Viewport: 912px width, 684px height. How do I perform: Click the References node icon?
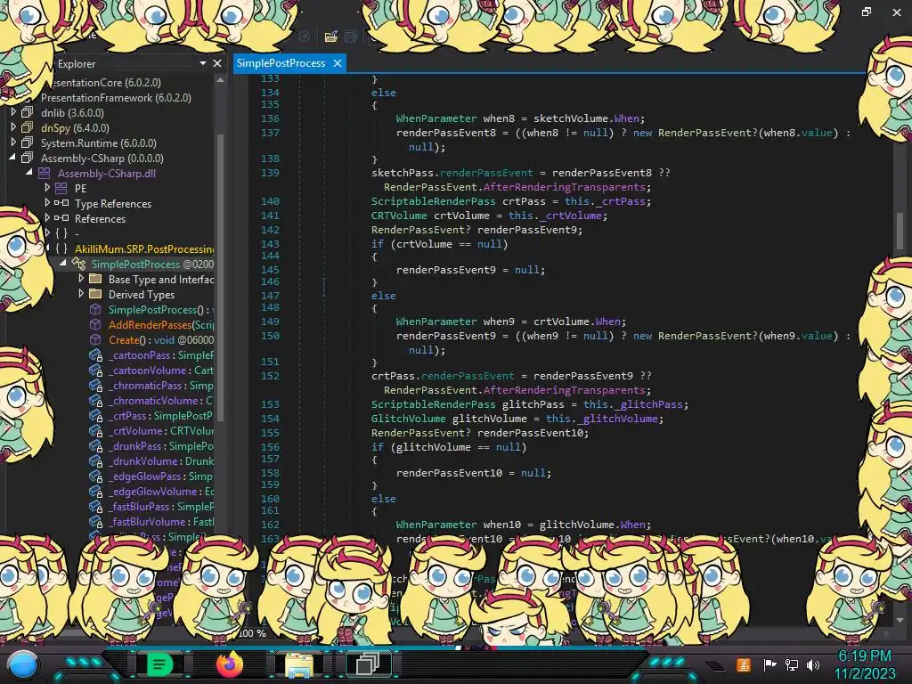[61, 218]
